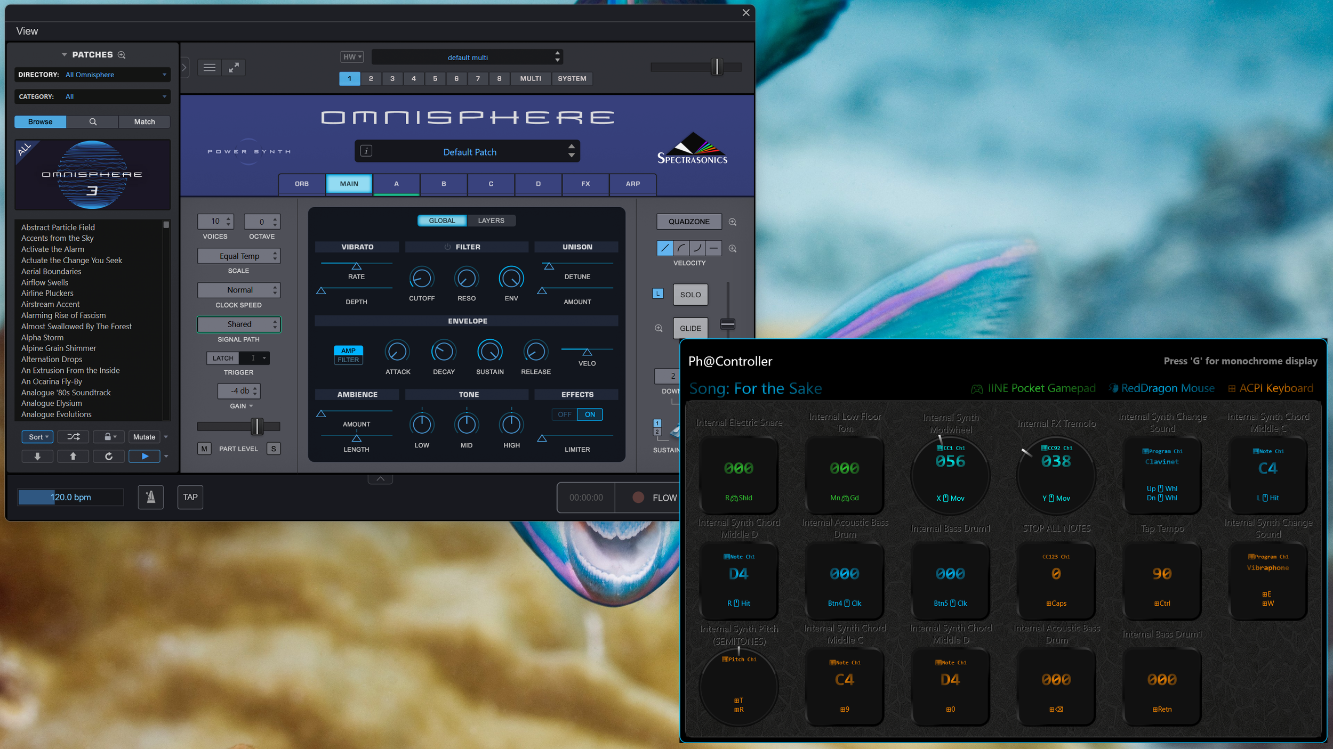The image size is (1333, 749).
Task: Click the GLIDE button
Action: (x=690, y=329)
